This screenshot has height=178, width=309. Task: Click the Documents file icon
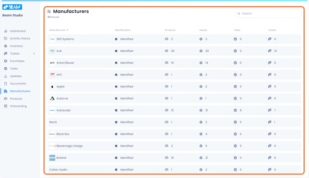coord(6,84)
